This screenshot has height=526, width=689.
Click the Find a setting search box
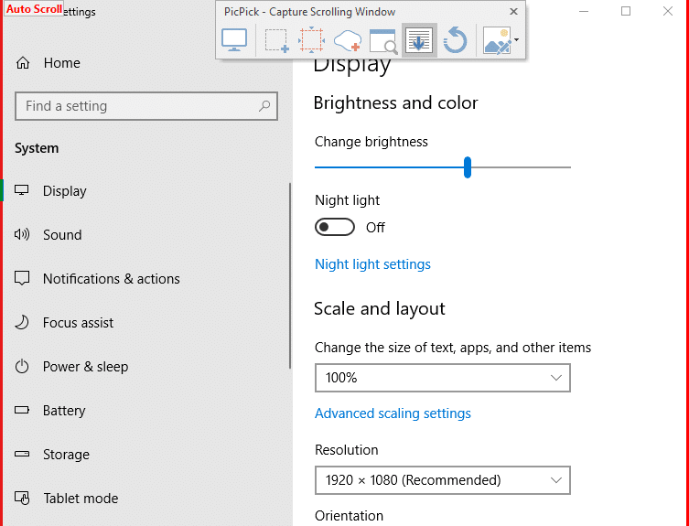[137, 106]
